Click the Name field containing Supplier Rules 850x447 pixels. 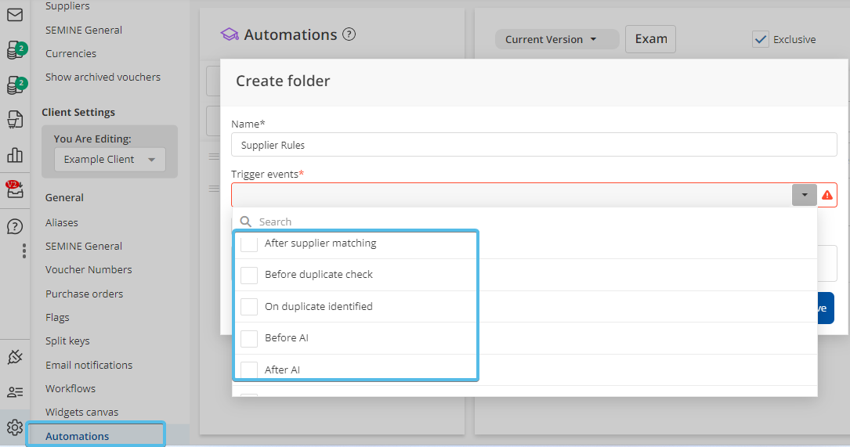click(534, 145)
